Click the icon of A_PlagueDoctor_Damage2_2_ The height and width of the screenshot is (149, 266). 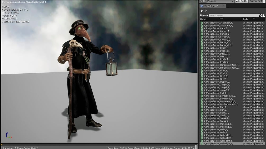pyautogui.click(x=202, y=45)
